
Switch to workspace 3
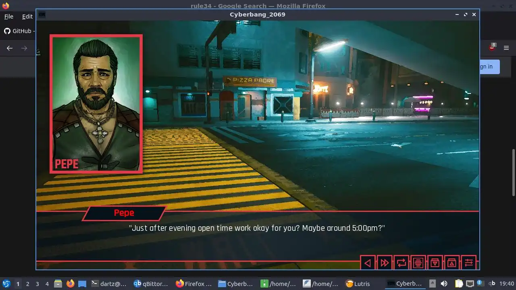37,284
